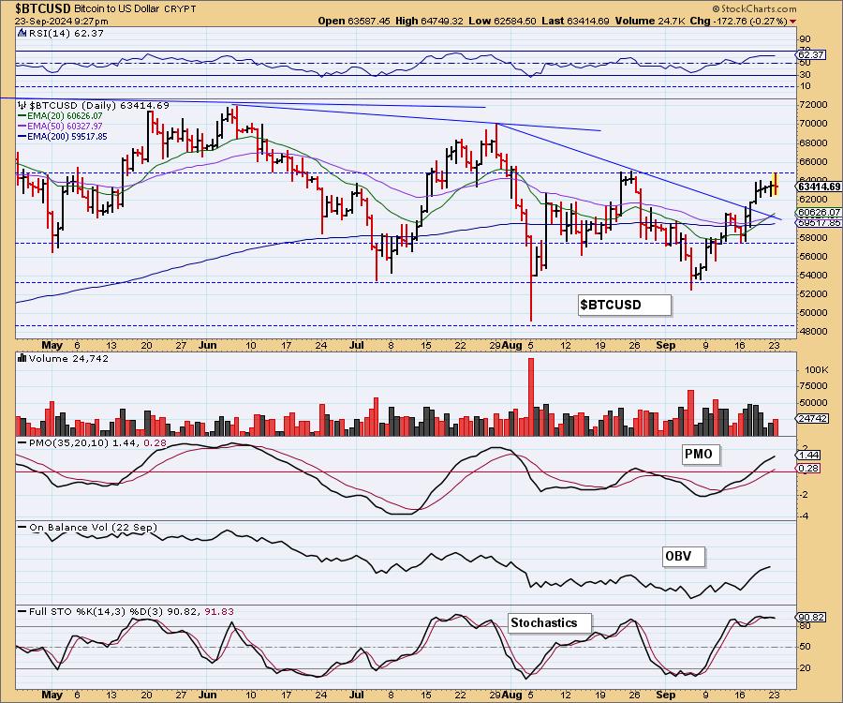
Task: Click the Volume 24.7K value in the header
Action: (x=651, y=21)
